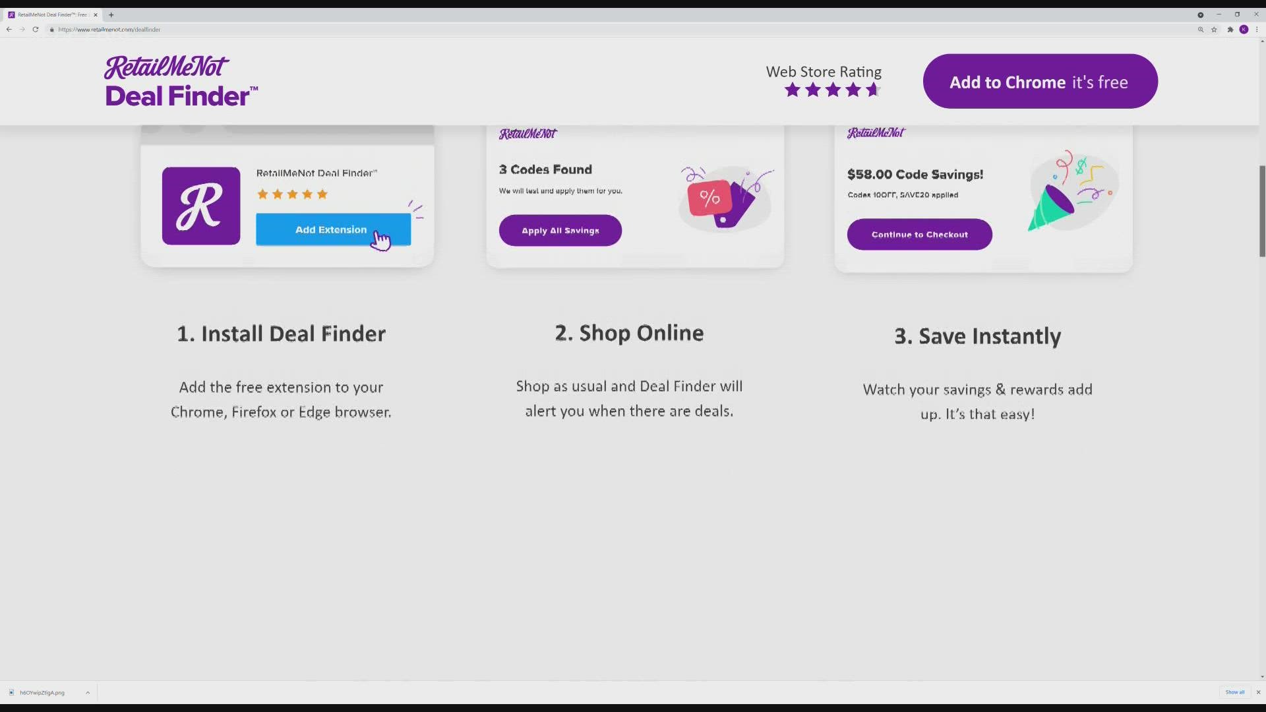This screenshot has width=1266, height=712.
Task: Open the zoom magnifier icon in address bar
Action: 1201,30
